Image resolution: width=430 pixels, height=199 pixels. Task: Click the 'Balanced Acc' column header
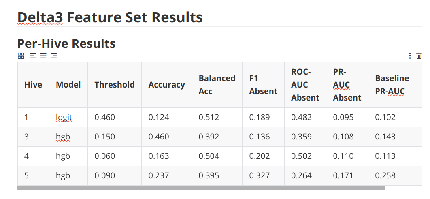217,85
